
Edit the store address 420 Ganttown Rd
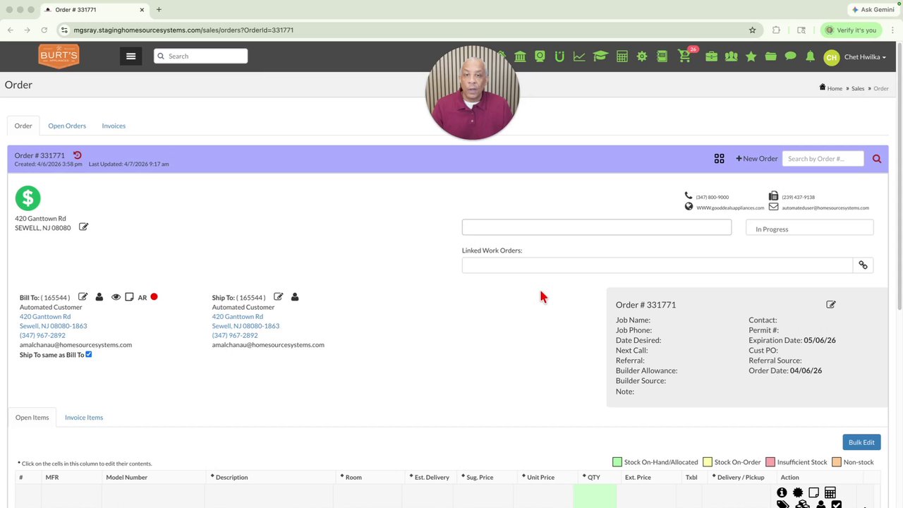coord(83,226)
